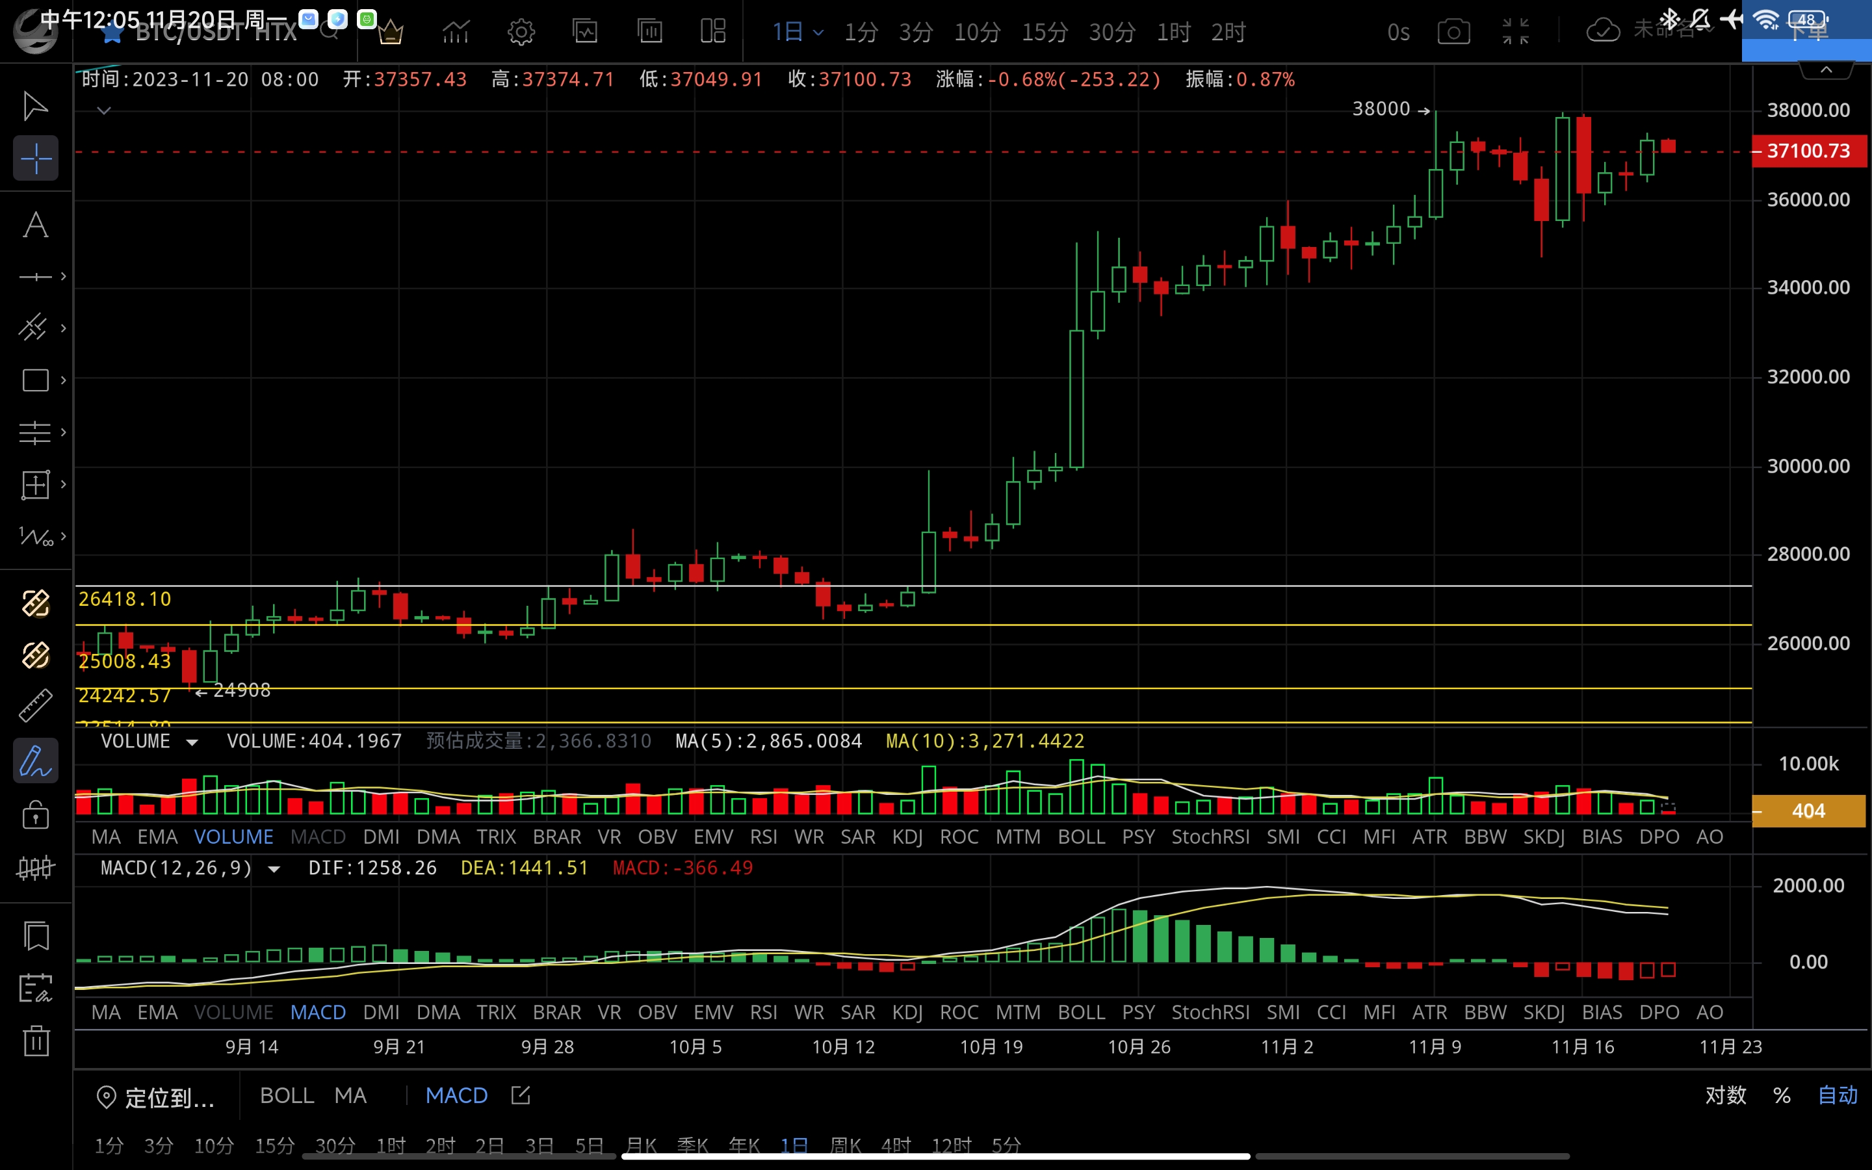Image resolution: width=1872 pixels, height=1170 pixels.
Task: Open the BTC/USDT HTX symbol selector
Action: tap(216, 32)
